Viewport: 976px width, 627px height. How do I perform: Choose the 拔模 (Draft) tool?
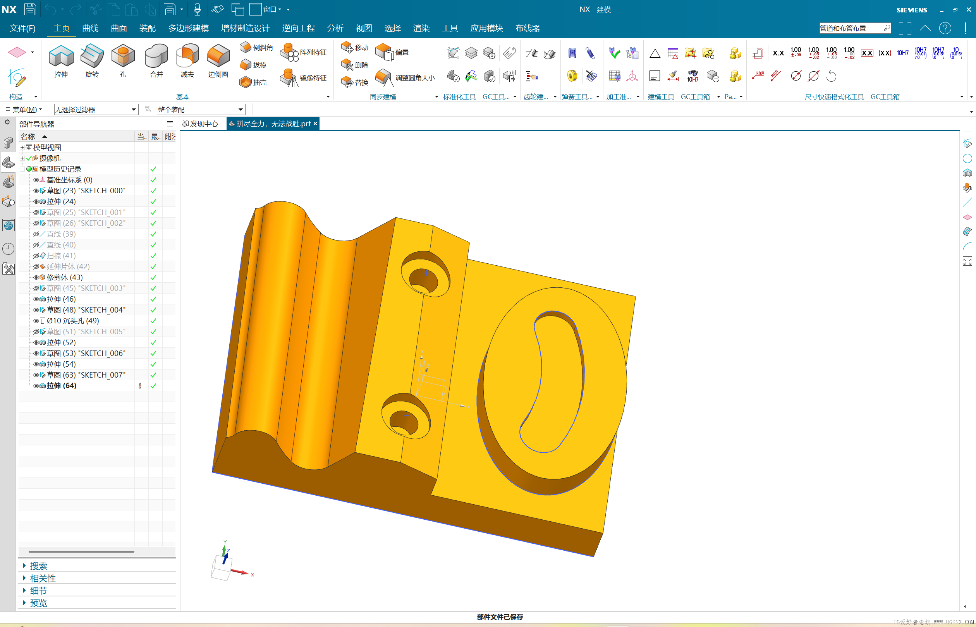tap(253, 65)
